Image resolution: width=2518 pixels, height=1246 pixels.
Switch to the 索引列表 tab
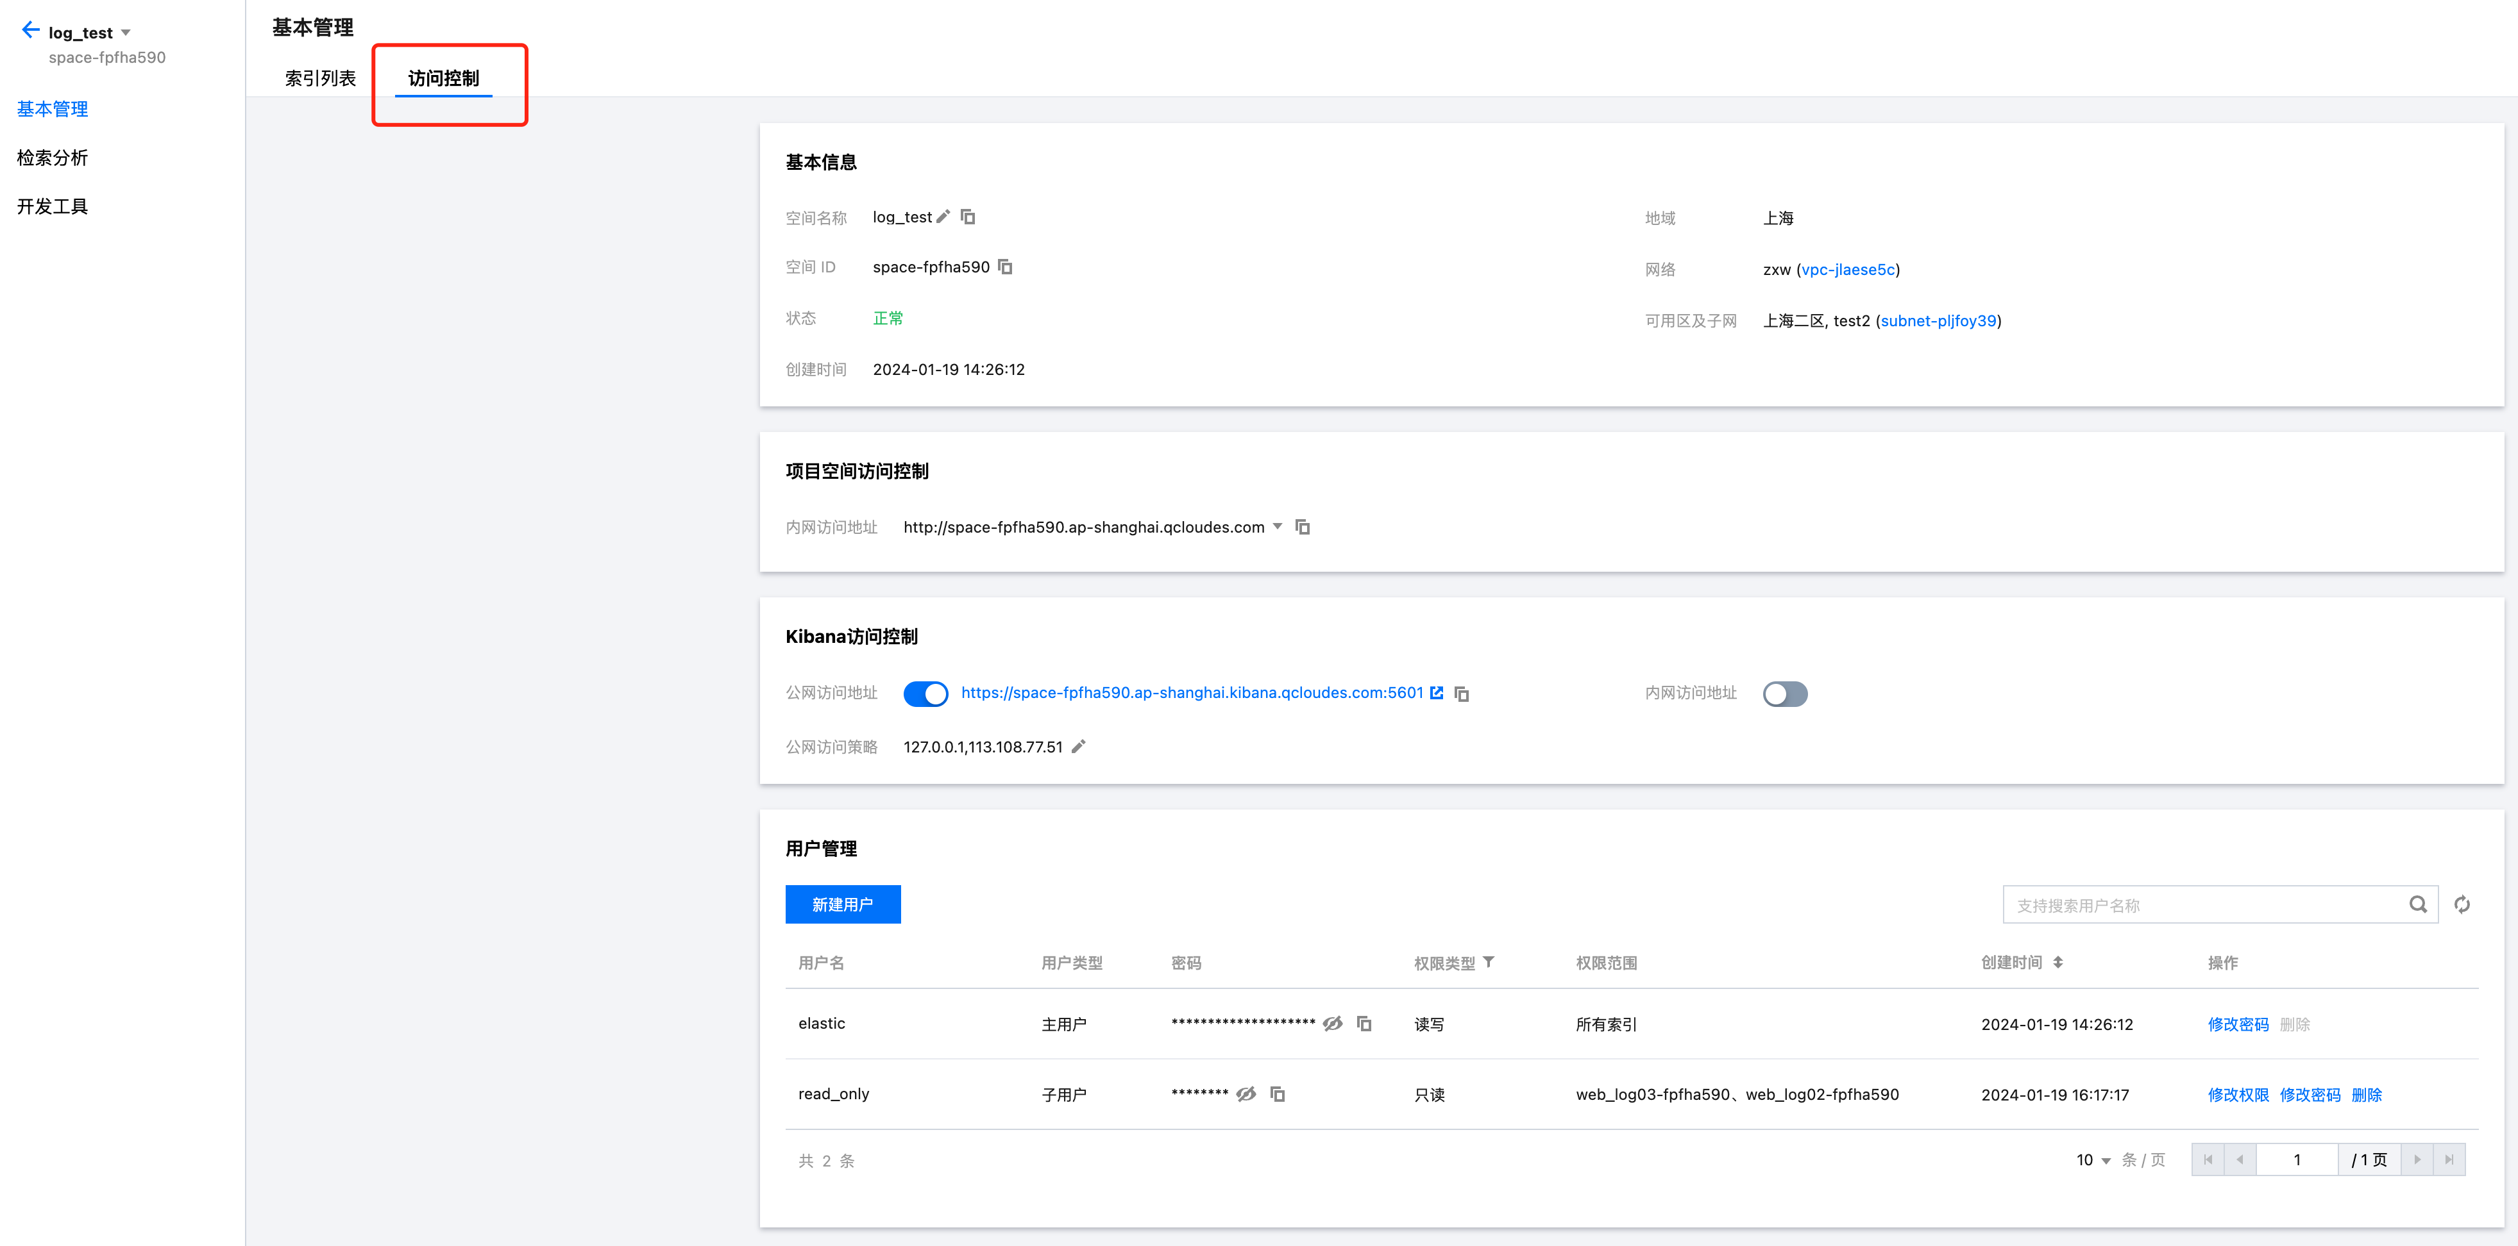tap(319, 78)
